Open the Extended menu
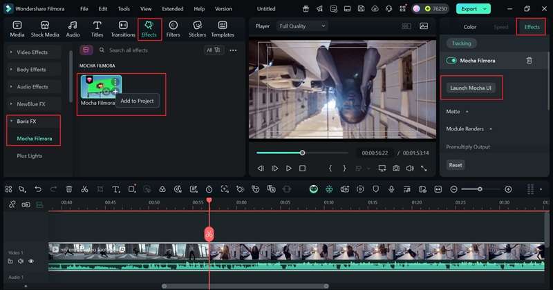 (172, 9)
